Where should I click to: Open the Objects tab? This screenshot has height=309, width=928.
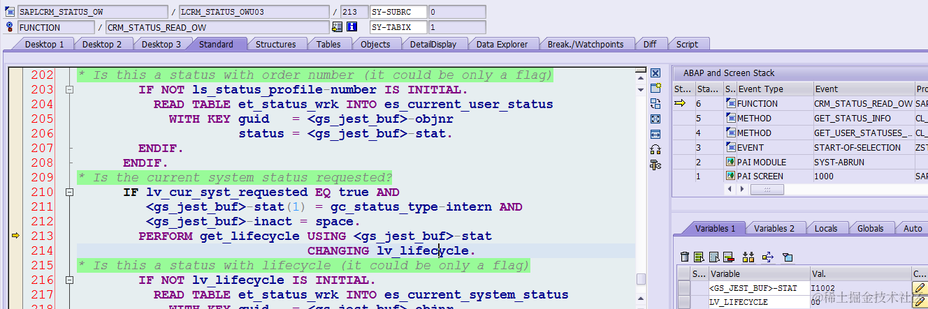(x=375, y=44)
